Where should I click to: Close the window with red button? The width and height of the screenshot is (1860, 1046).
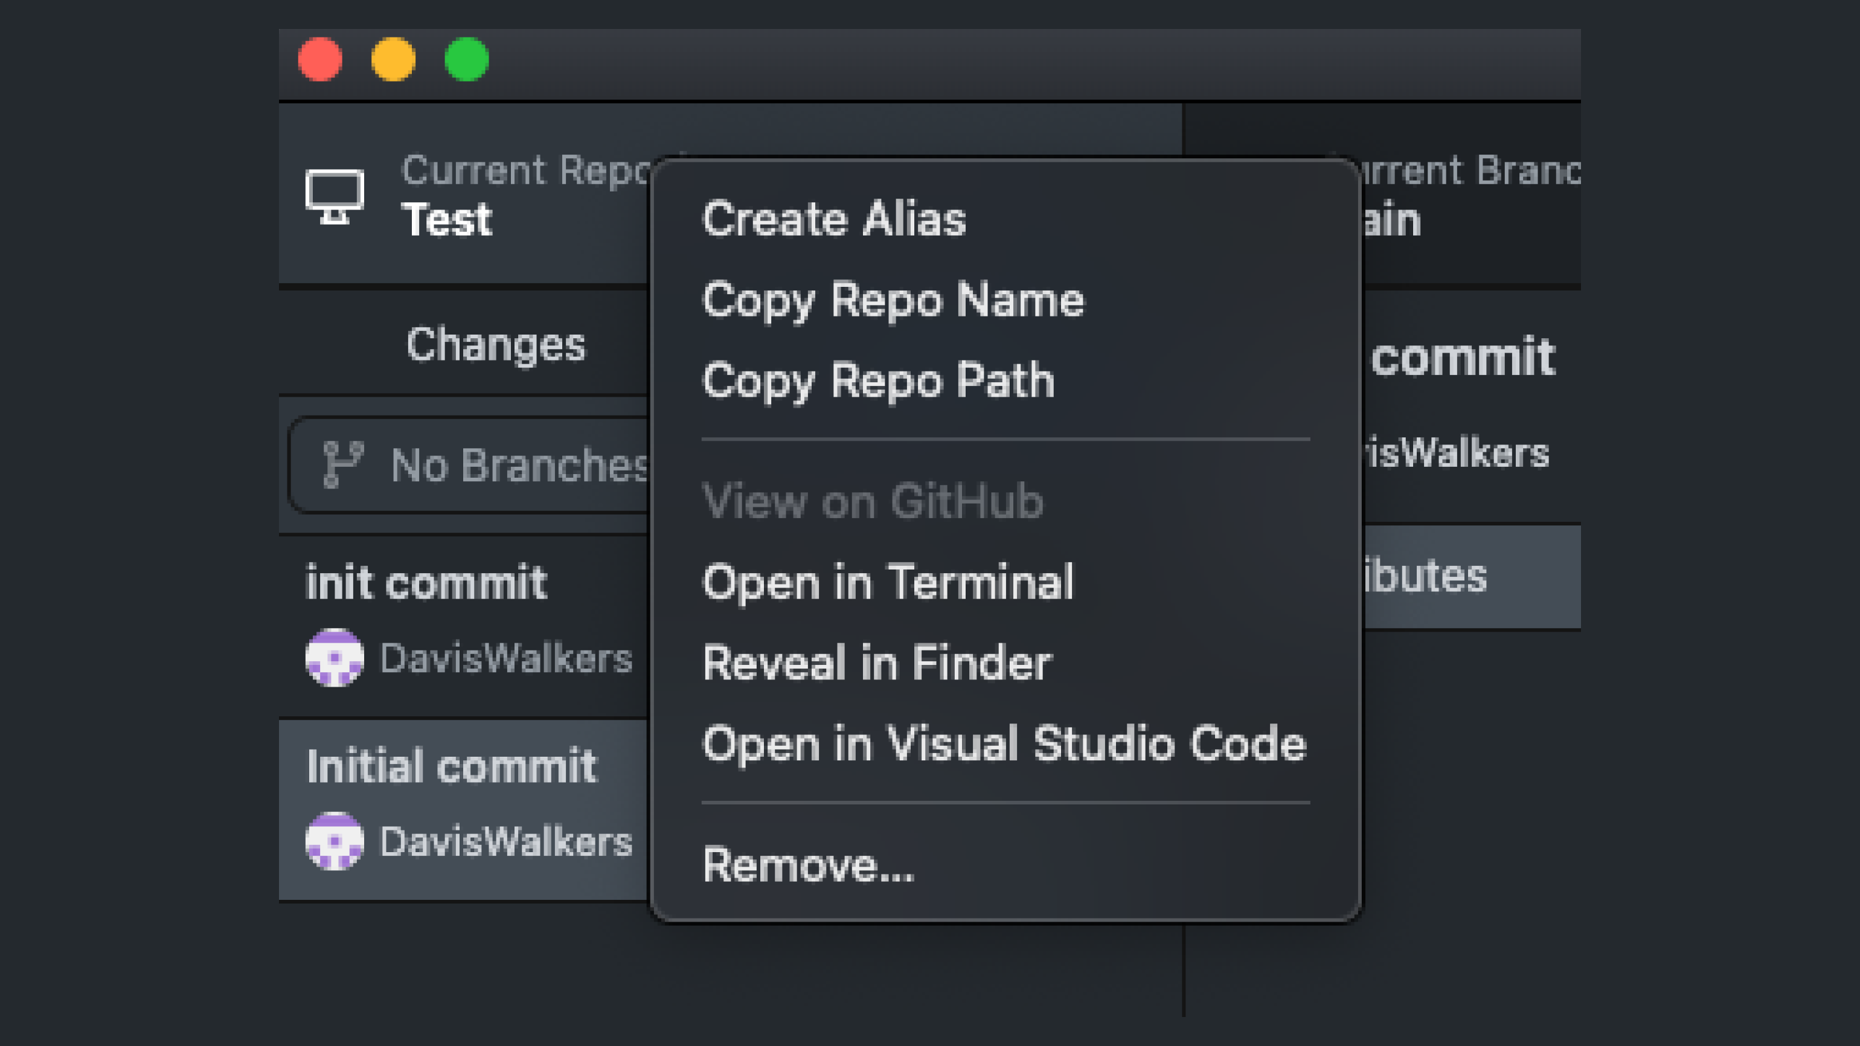pos(320,59)
